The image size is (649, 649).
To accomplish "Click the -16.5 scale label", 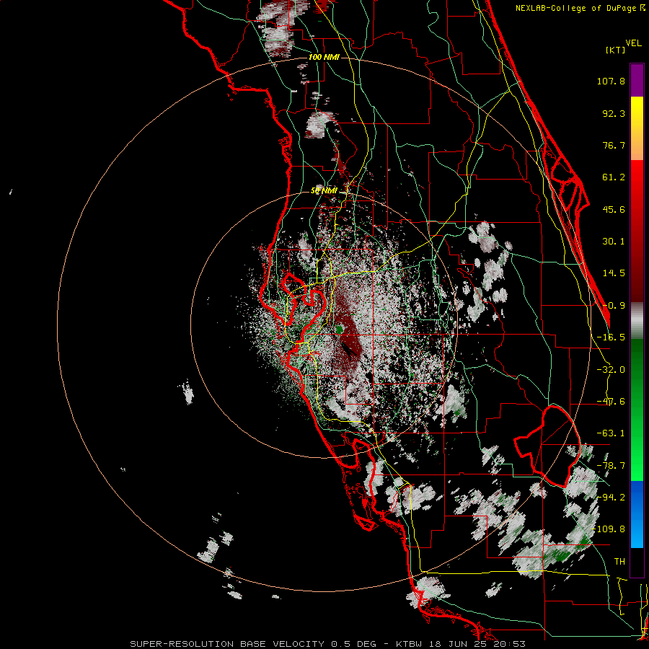I will tap(611, 337).
